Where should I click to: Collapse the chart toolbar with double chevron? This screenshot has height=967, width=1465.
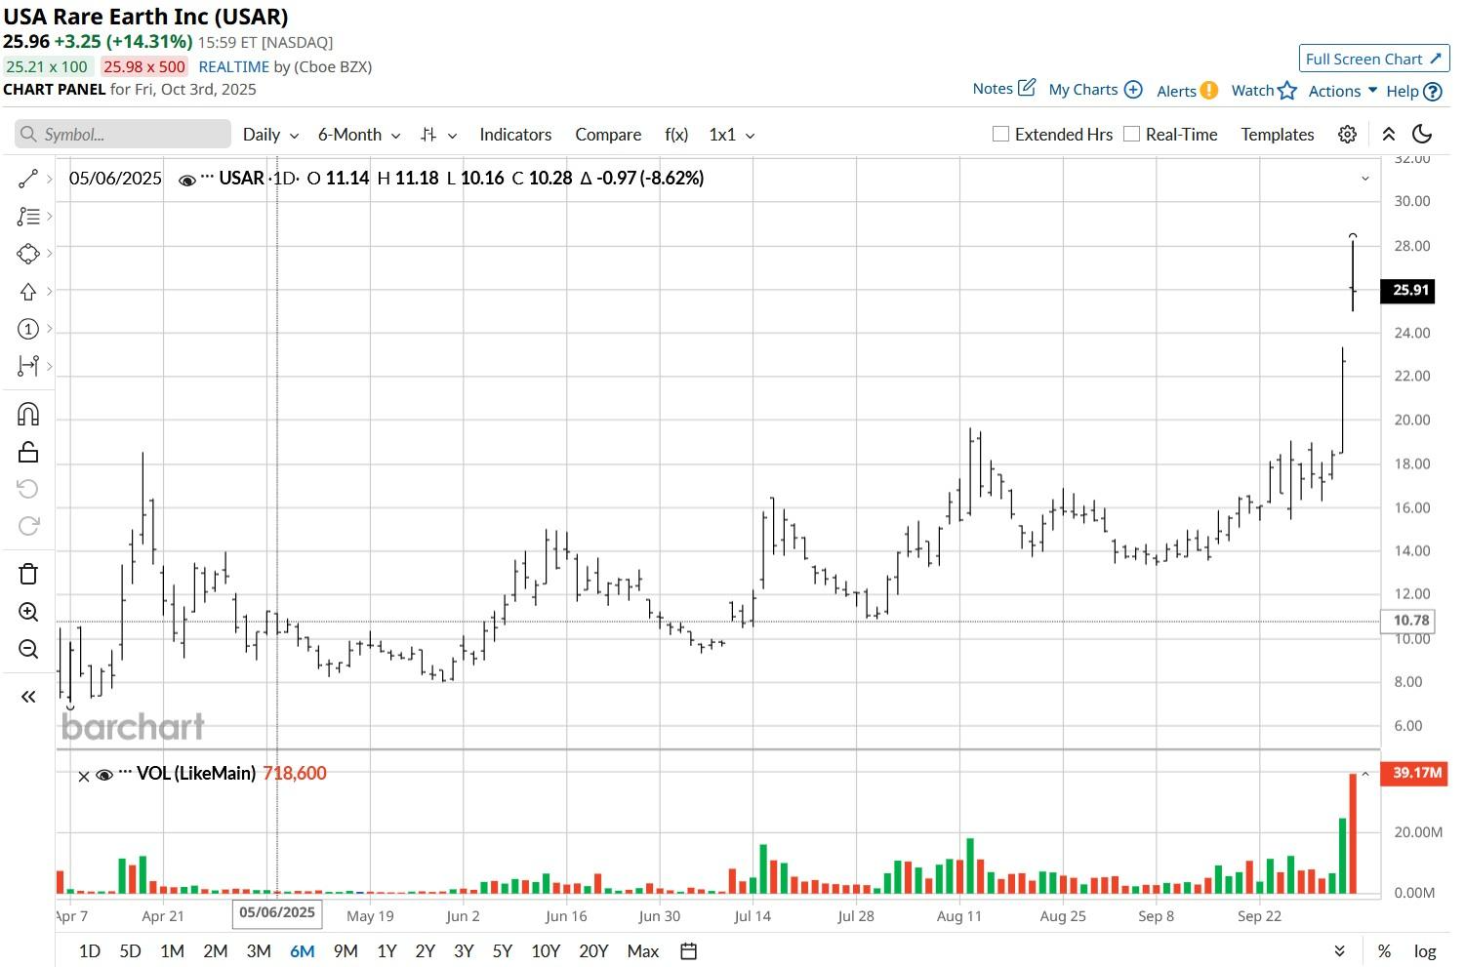tap(1388, 135)
